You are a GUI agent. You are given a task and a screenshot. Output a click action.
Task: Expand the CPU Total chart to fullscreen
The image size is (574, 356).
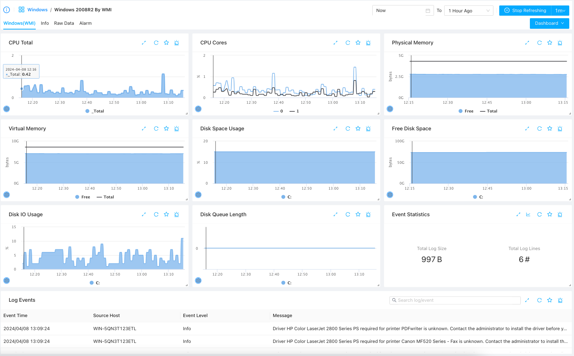(144, 43)
